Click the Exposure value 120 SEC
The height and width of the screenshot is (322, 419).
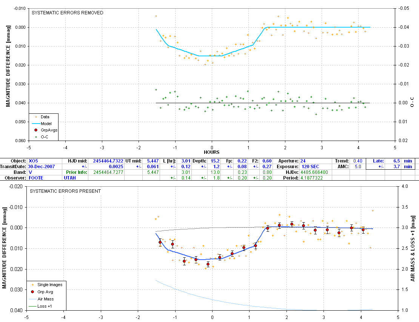pos(310,167)
